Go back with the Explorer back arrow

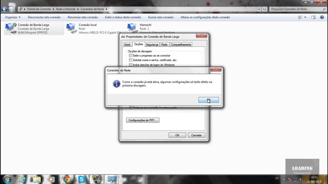[4, 9]
